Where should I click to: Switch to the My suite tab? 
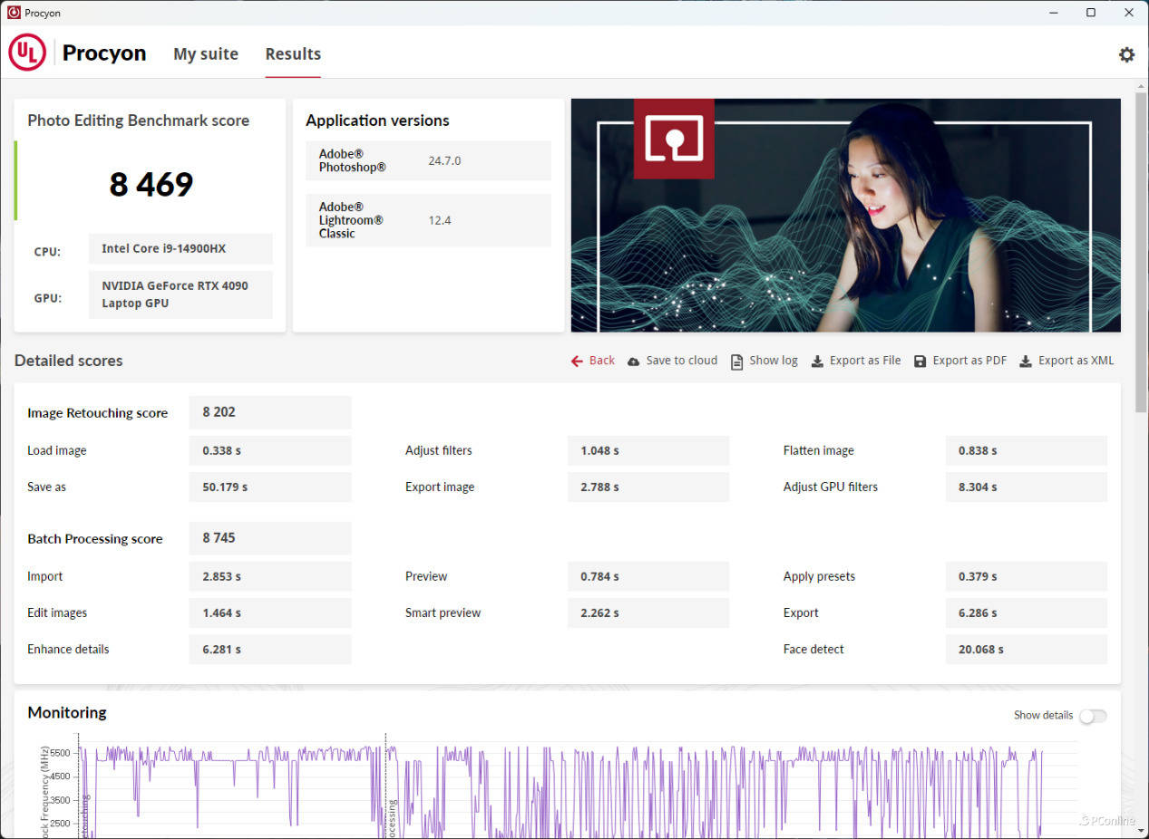pos(206,54)
